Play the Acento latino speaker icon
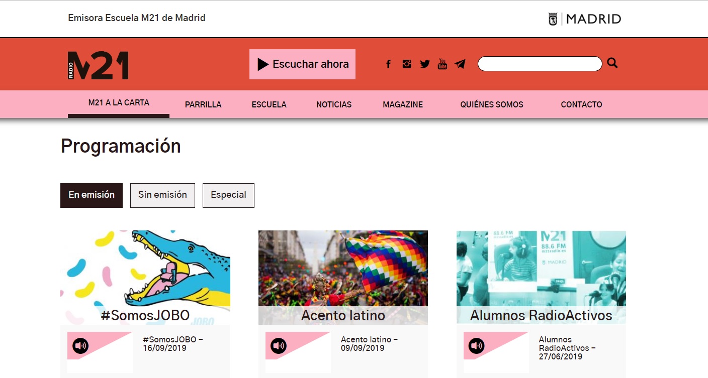The width and height of the screenshot is (708, 378). [x=279, y=345]
